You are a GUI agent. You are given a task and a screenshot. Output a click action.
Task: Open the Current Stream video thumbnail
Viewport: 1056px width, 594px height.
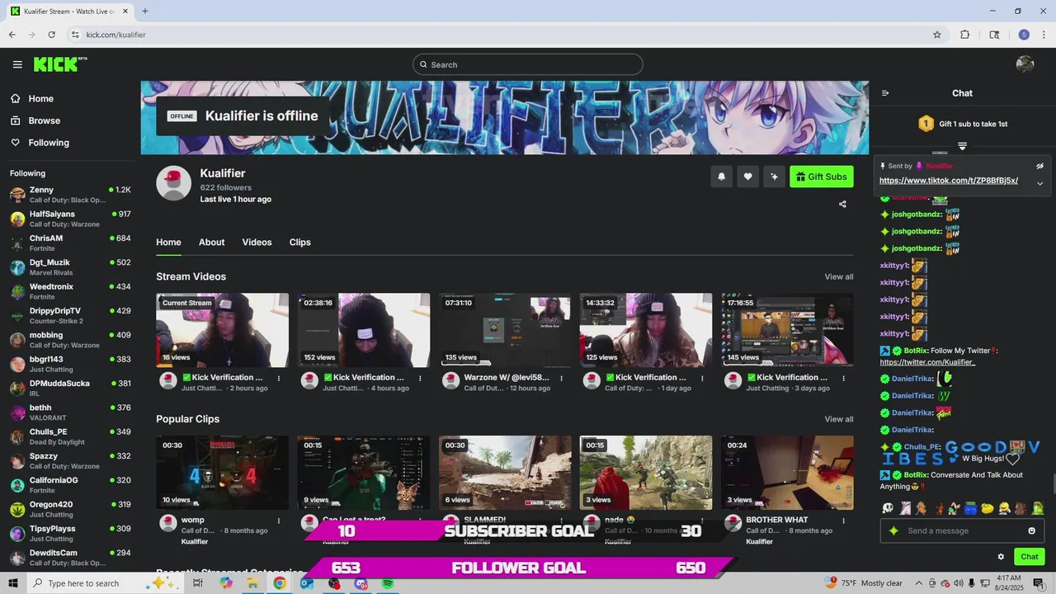click(x=223, y=330)
